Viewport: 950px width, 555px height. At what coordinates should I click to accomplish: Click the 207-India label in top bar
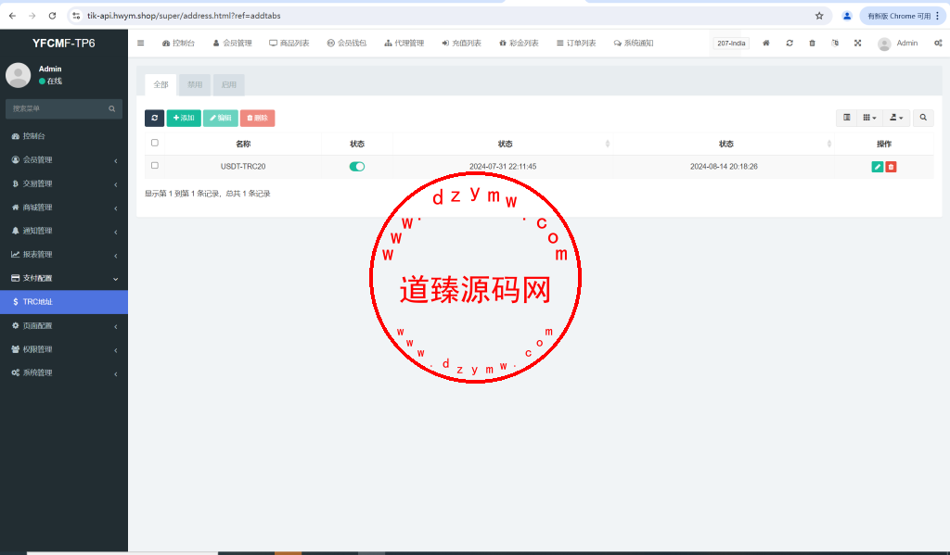[x=731, y=43]
